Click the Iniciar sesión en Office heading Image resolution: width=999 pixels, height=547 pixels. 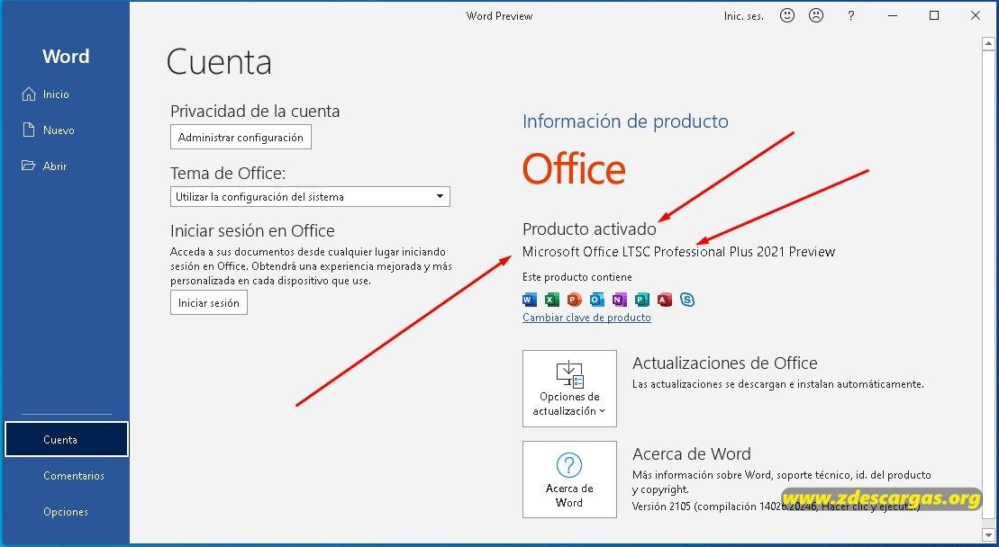click(x=252, y=230)
